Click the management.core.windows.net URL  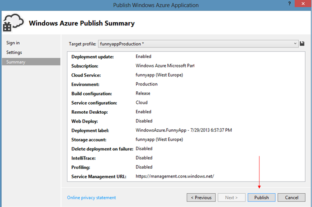coord(175,176)
